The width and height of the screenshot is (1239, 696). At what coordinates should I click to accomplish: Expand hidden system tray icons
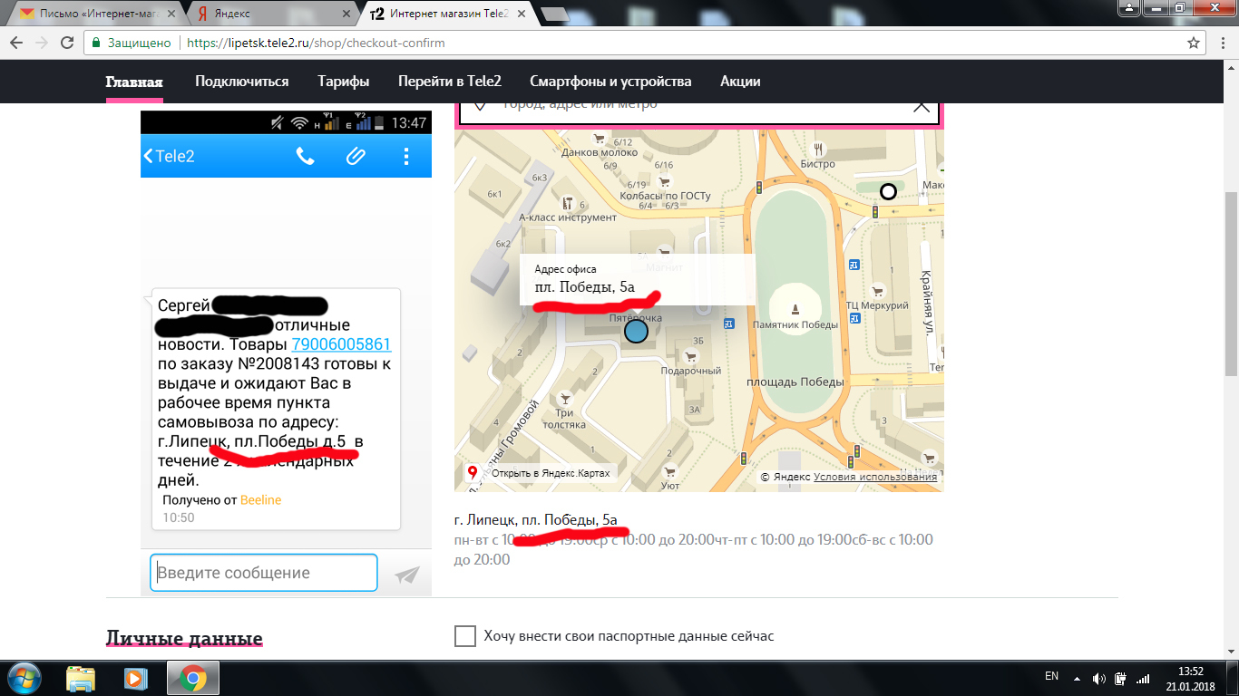tap(1077, 677)
